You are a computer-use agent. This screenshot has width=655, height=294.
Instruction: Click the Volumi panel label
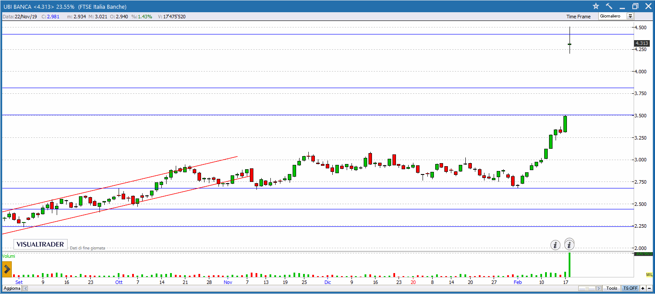point(9,256)
